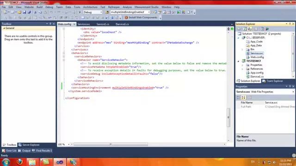Open Firefox from the taskbar
Viewport: 296px width, 166px height.
[x=19, y=162]
